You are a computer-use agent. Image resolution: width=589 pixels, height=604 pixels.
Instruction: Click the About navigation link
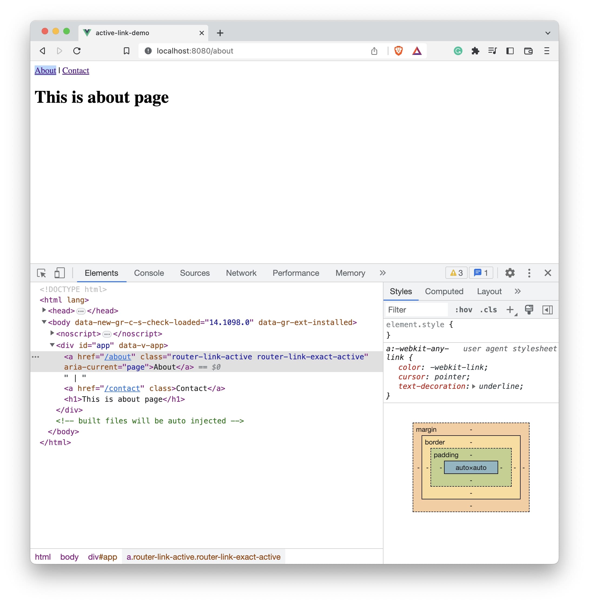pos(45,70)
